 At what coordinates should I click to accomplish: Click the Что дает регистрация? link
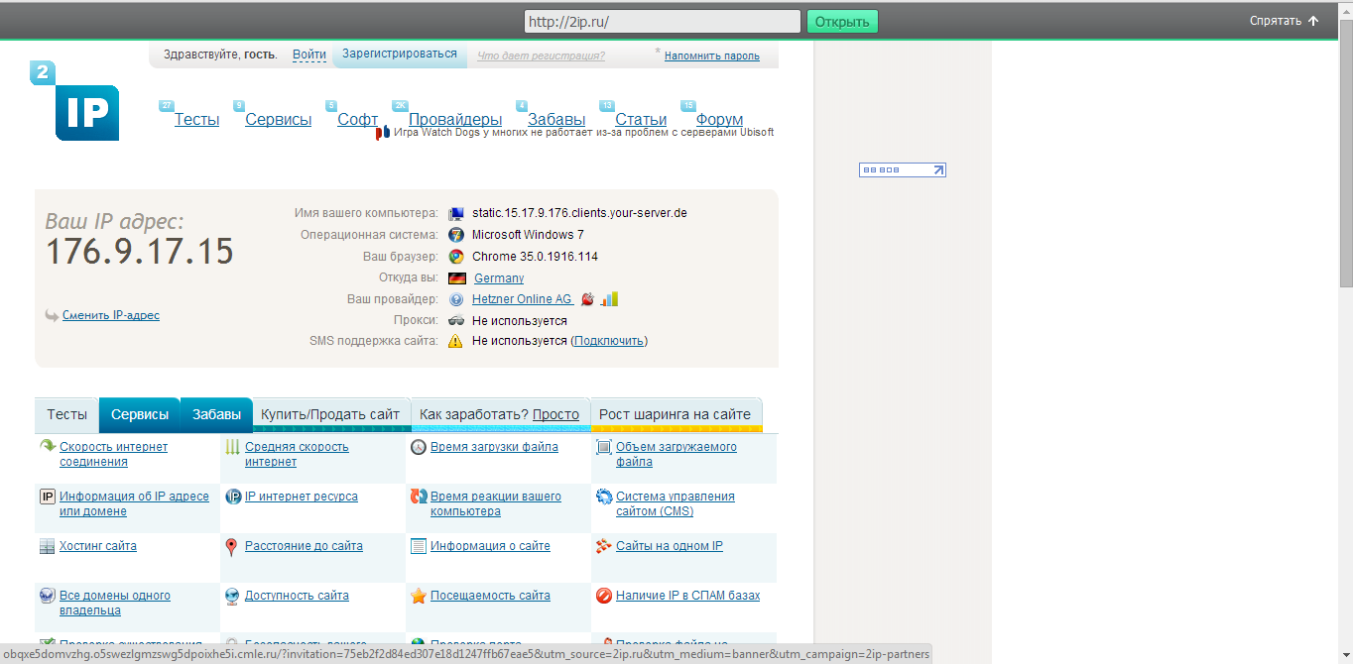[x=541, y=55]
